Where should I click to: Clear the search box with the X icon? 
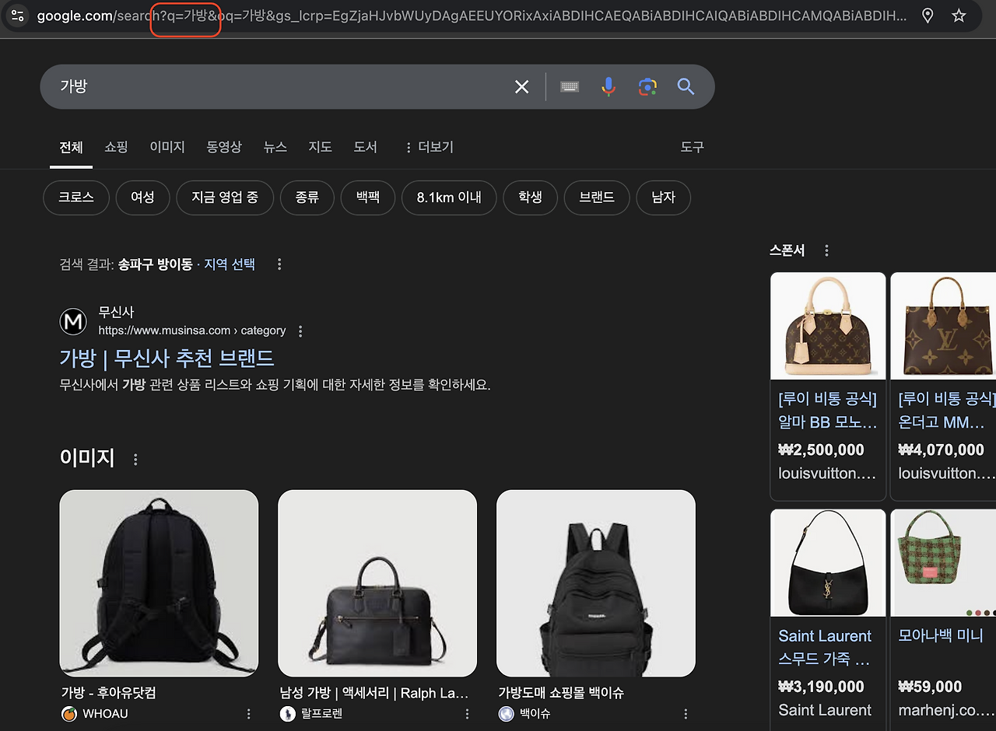[x=521, y=86]
